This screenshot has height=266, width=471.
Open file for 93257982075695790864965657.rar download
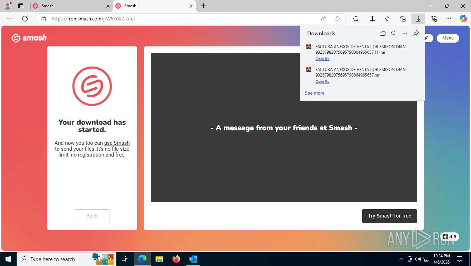click(x=322, y=82)
